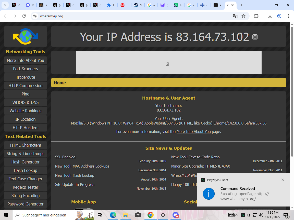
Task: Open Chrome downloads icon
Action: (270, 16)
